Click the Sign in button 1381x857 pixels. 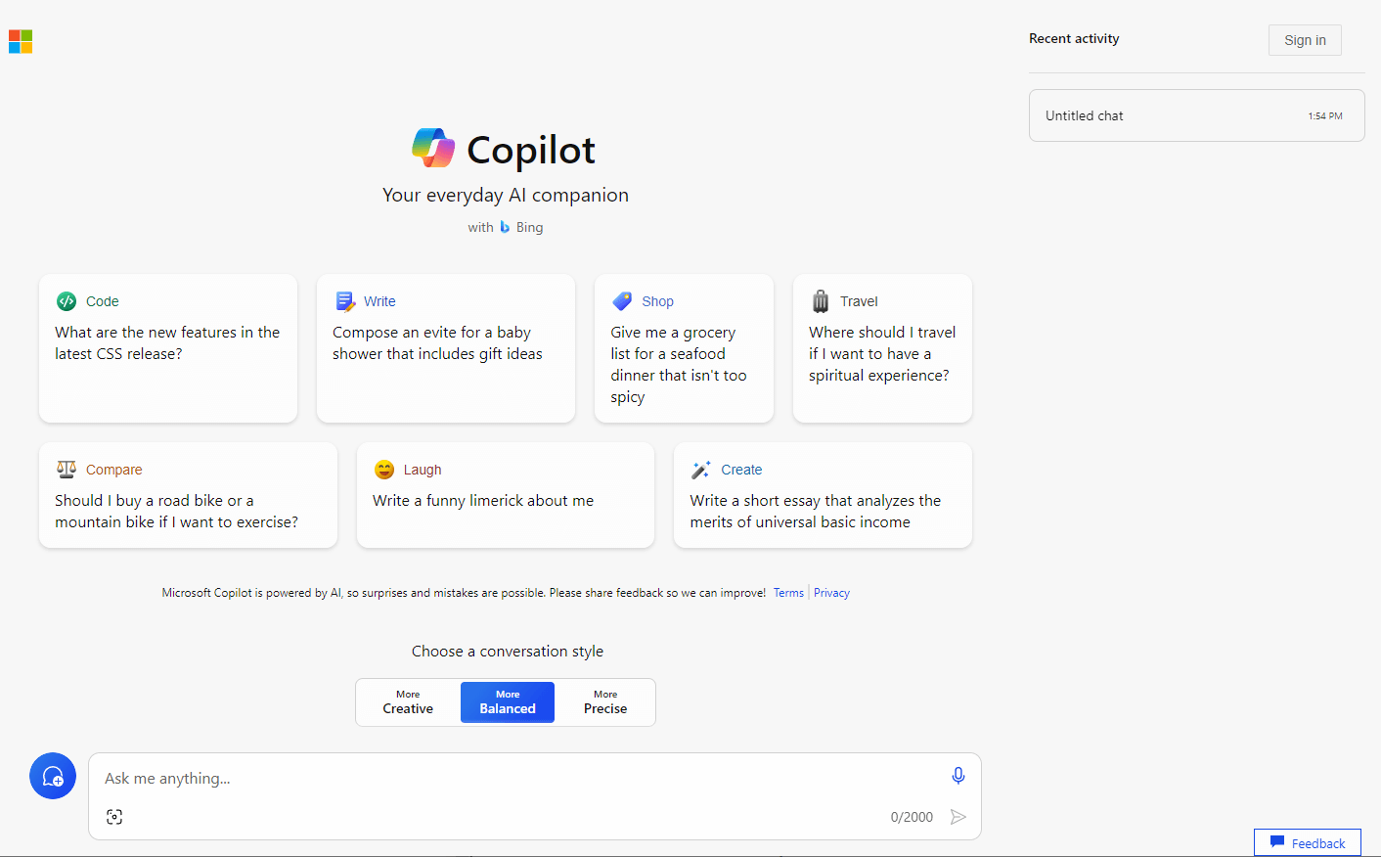point(1305,40)
